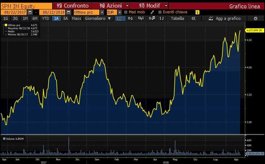Click the Minimo 08/30/17 legend row
This screenshot has height=164, width=265.
[x=22, y=34]
